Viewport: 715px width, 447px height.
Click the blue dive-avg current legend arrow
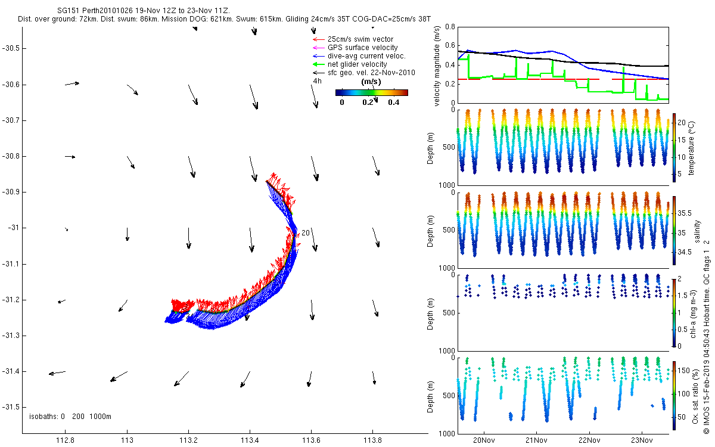click(318, 56)
